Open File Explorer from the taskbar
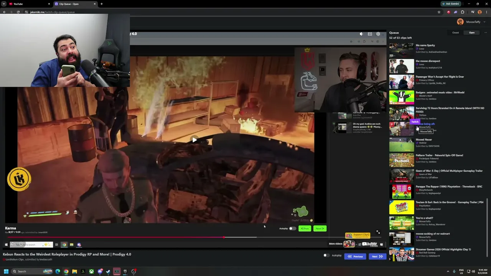 coord(74,271)
